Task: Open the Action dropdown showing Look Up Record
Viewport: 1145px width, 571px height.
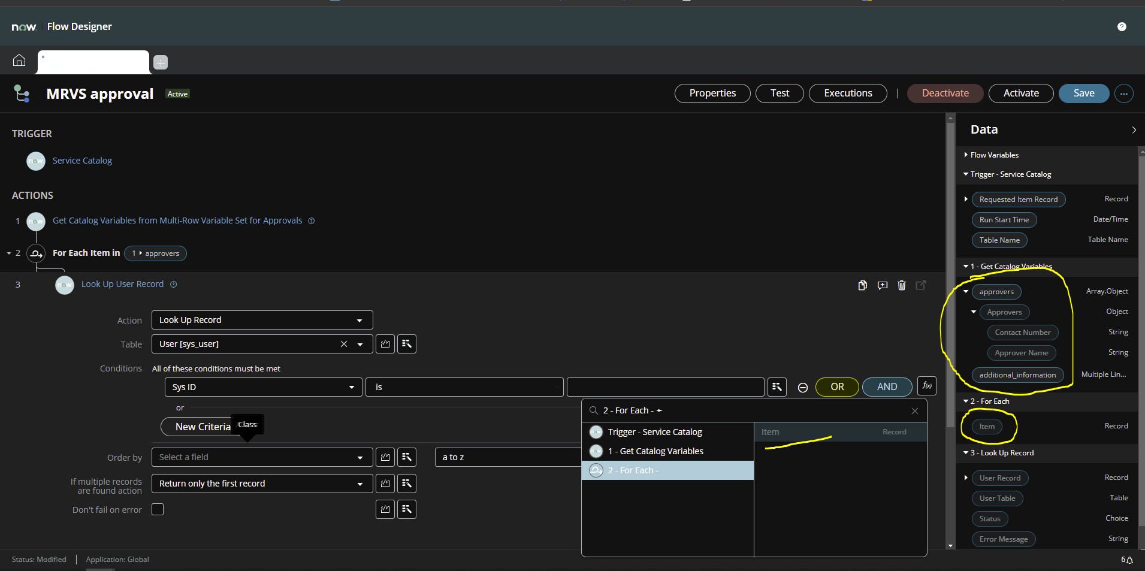Action: pyautogui.click(x=262, y=320)
